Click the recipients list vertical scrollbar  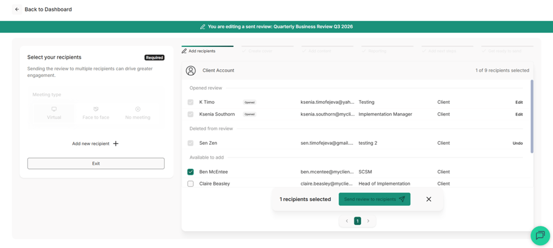click(x=532, y=116)
